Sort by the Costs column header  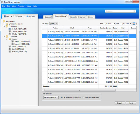115,28
